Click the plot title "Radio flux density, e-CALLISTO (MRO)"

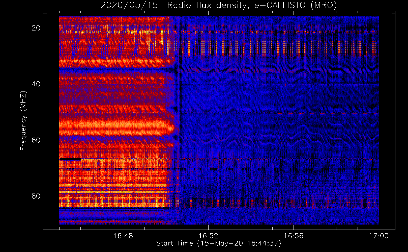coord(252,5)
